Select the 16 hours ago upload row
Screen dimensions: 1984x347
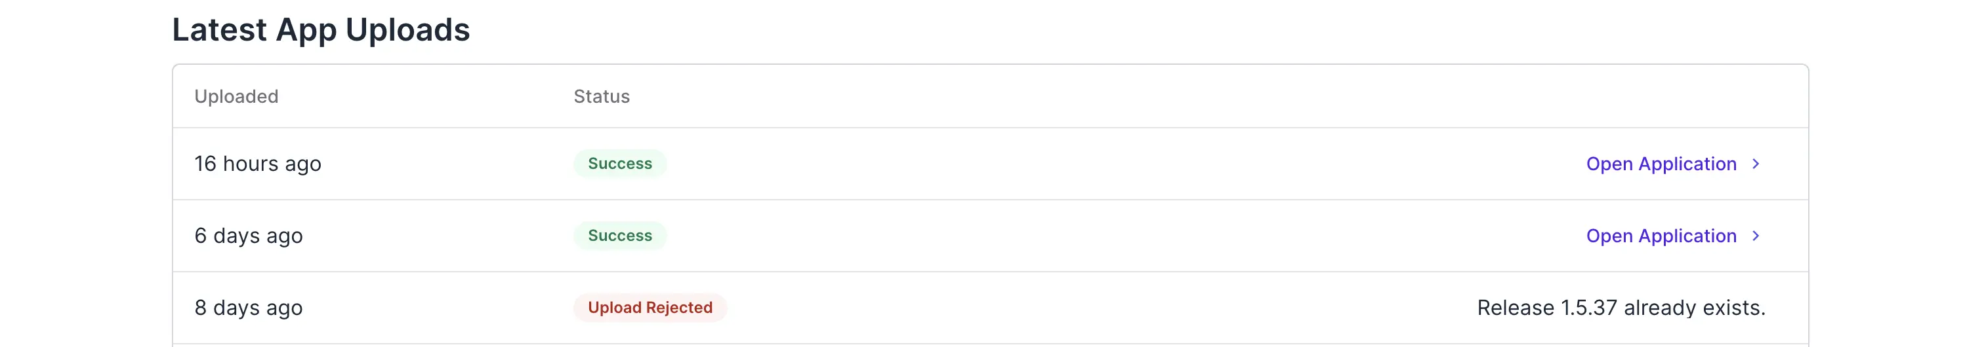click(1078, 164)
